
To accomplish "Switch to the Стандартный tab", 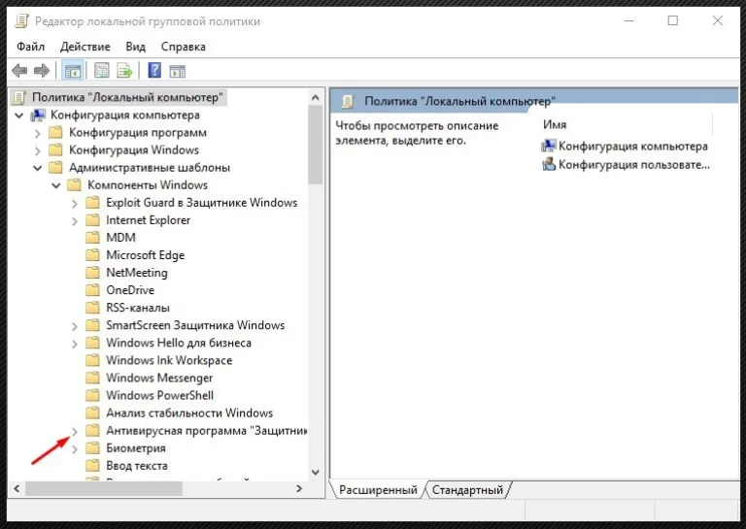I will click(467, 489).
